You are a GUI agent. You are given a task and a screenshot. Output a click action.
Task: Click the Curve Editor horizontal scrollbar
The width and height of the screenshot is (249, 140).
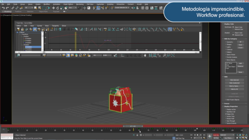tap(122, 52)
